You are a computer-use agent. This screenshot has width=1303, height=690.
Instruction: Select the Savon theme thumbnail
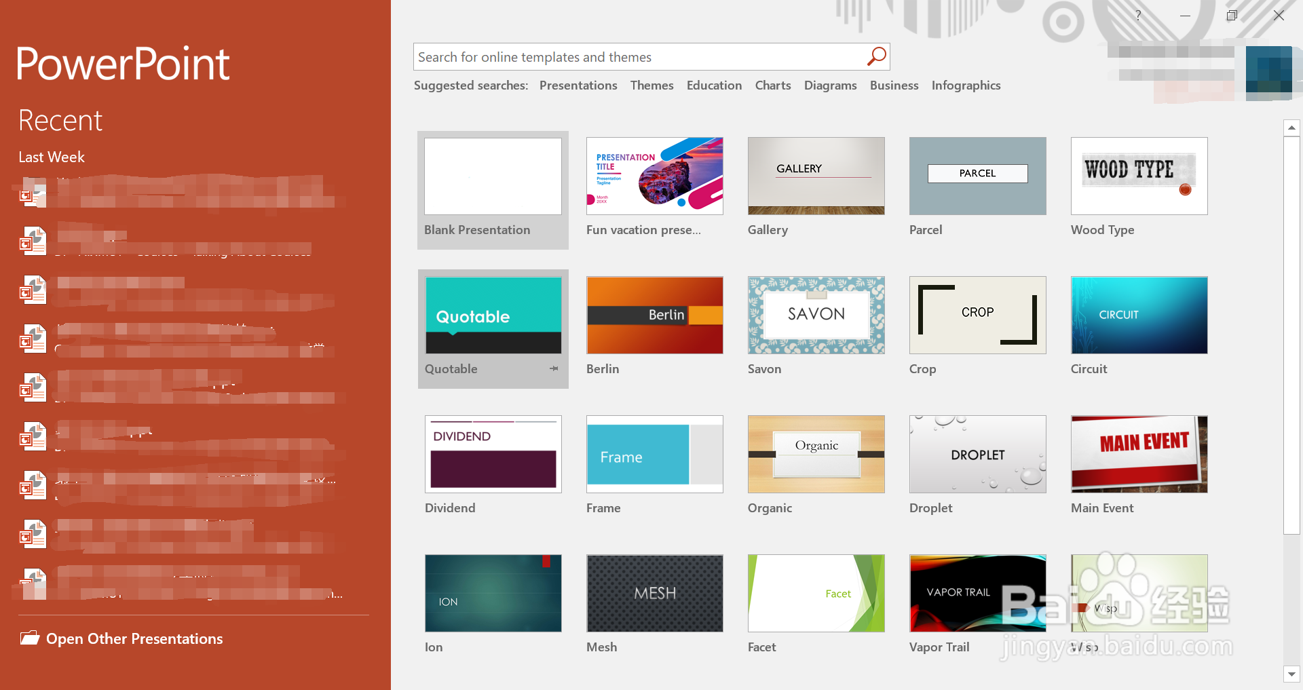[x=816, y=315]
